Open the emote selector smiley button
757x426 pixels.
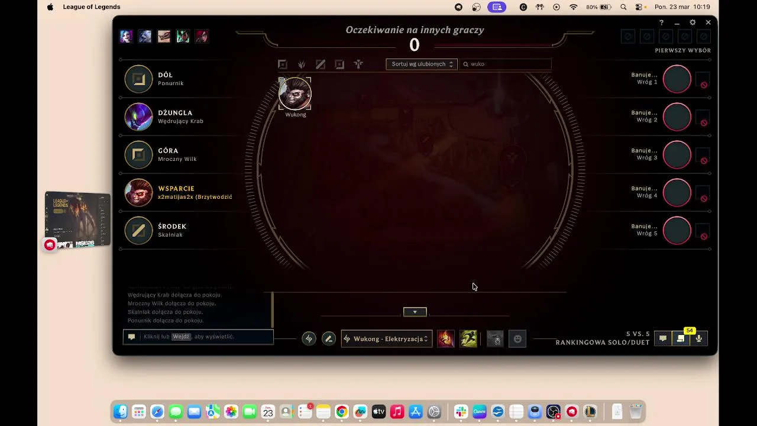517,338
